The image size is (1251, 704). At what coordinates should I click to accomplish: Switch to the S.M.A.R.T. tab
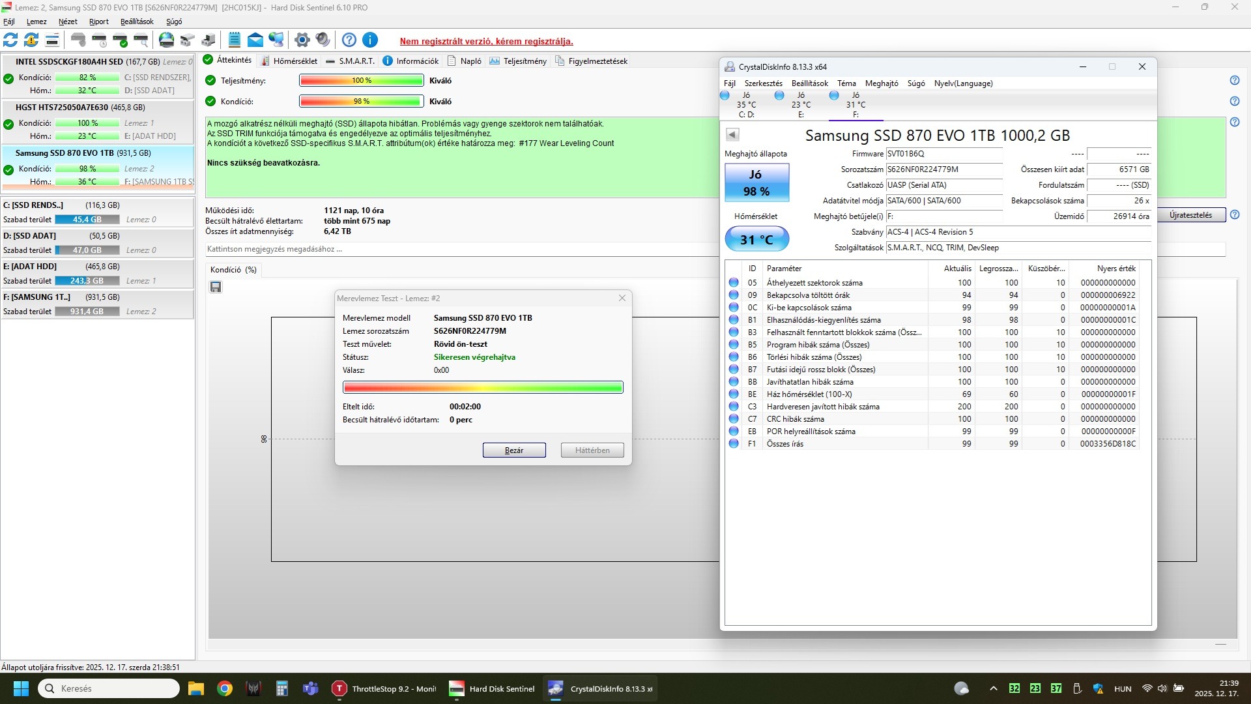pyautogui.click(x=351, y=61)
